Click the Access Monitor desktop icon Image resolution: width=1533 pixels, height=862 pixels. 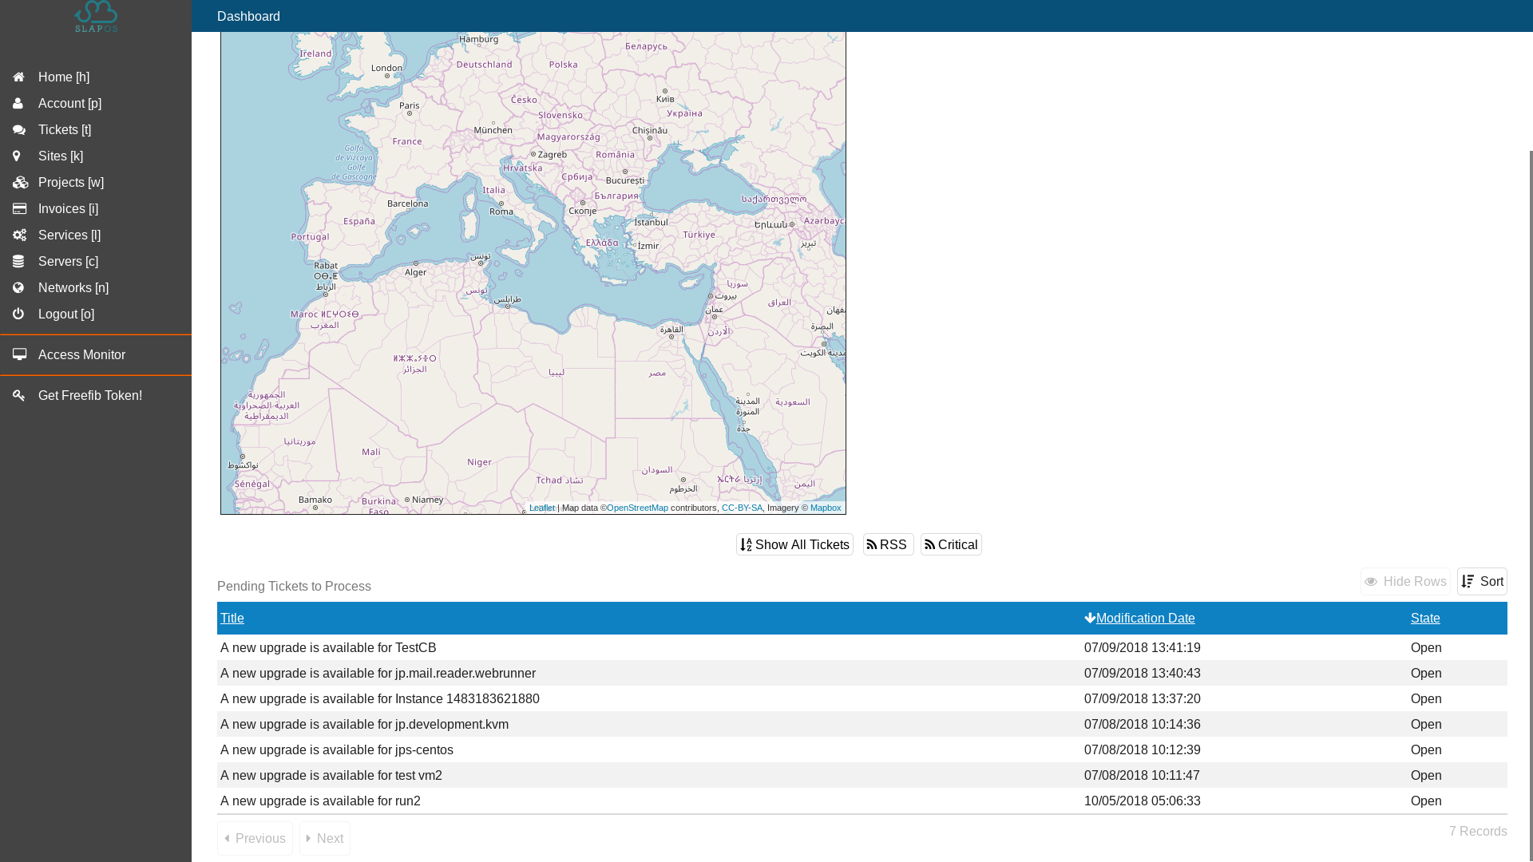tap(19, 354)
